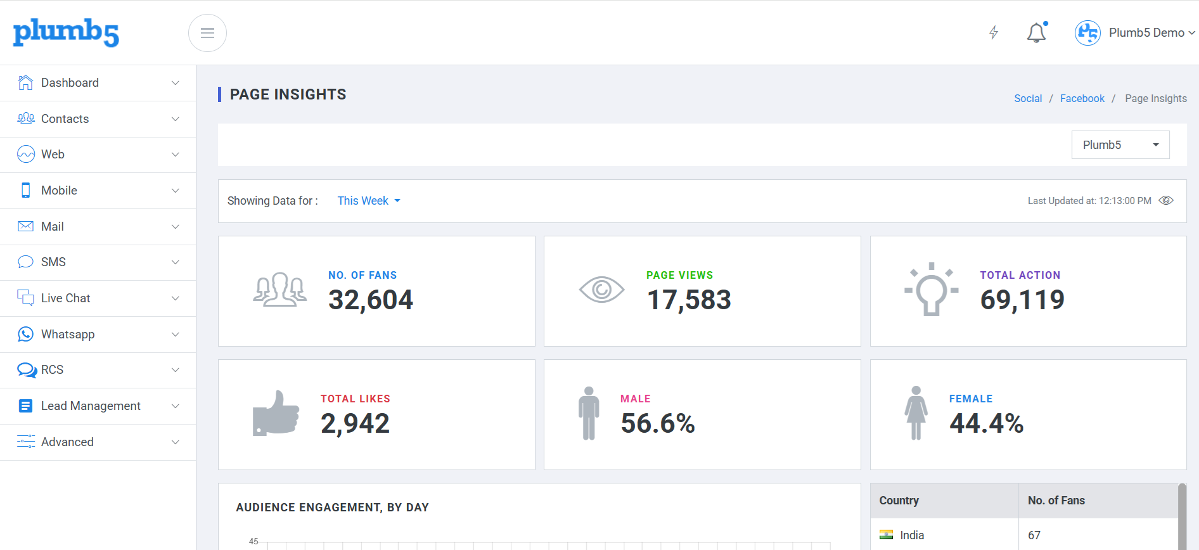Expand the Mobile menu chevron
This screenshot has width=1199, height=550.
pyautogui.click(x=176, y=191)
